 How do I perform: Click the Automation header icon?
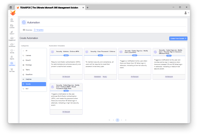pyautogui.click(x=24, y=22)
